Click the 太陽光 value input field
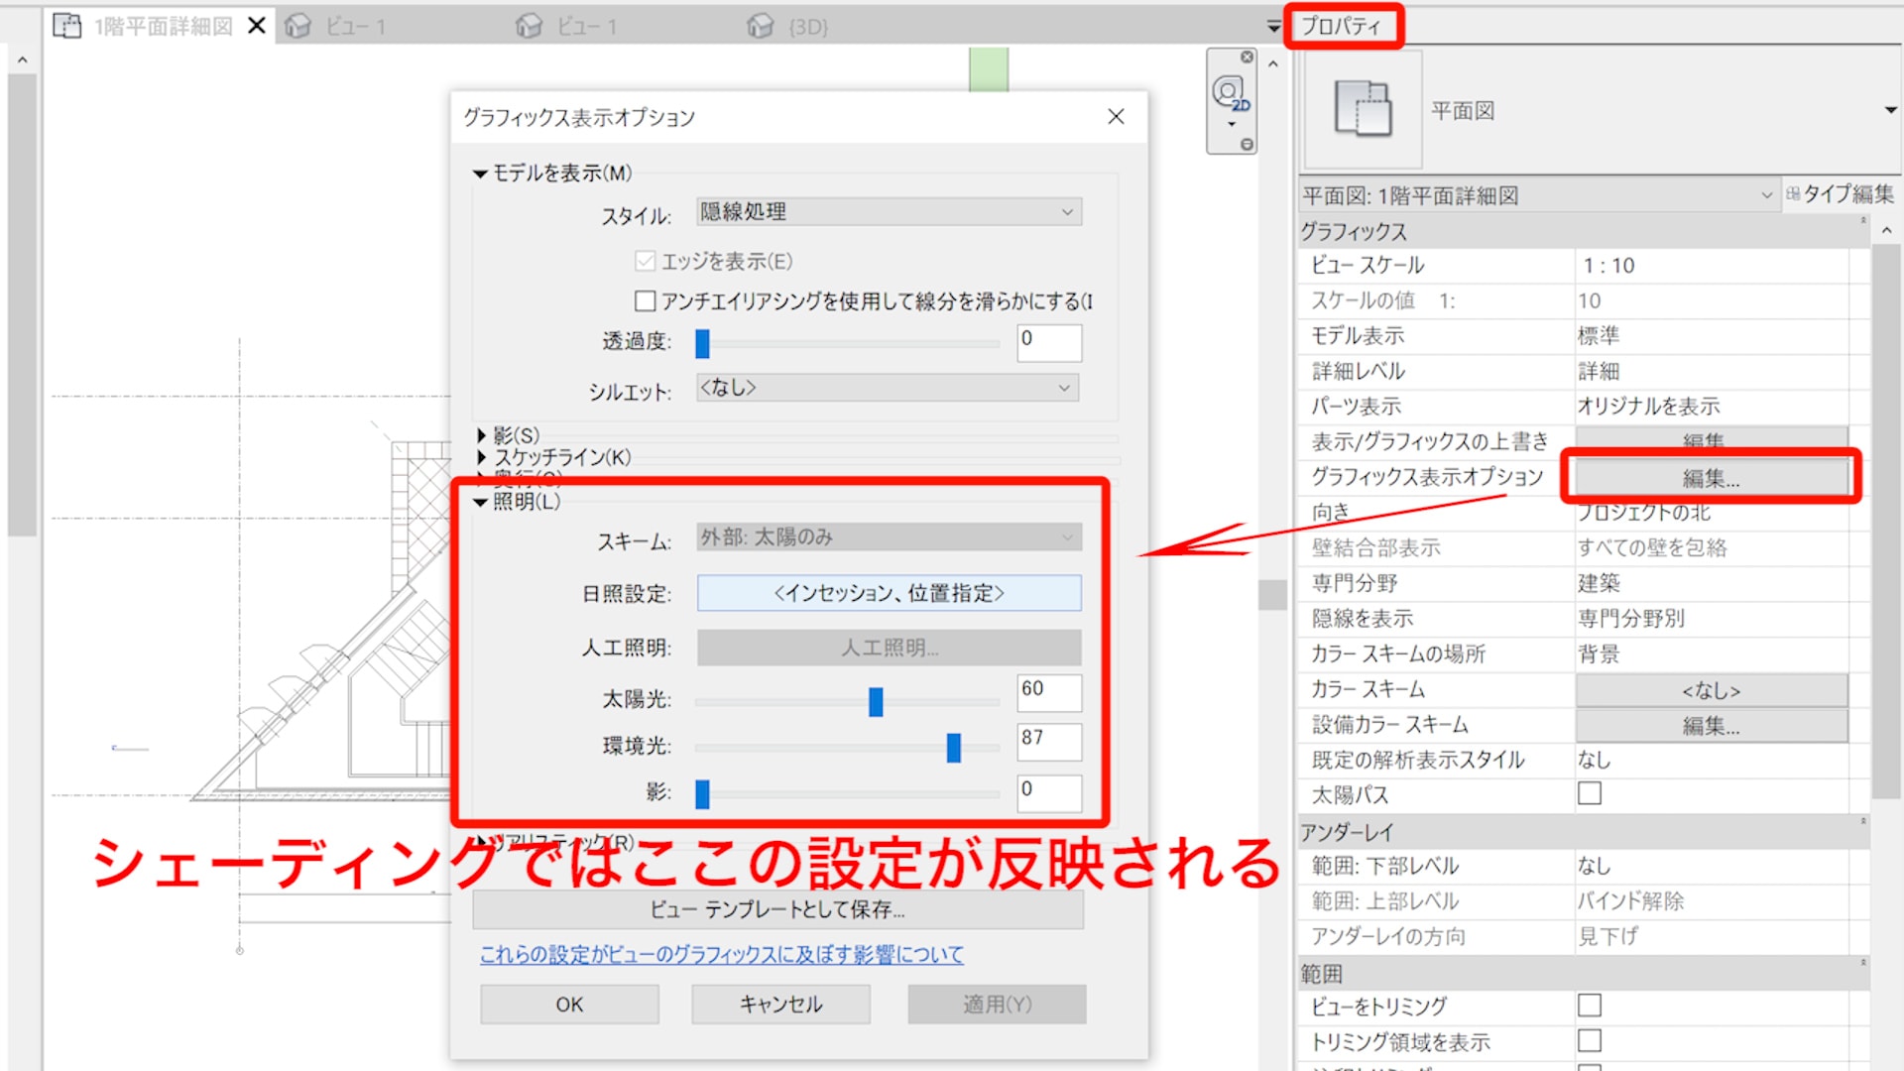 tap(1048, 691)
